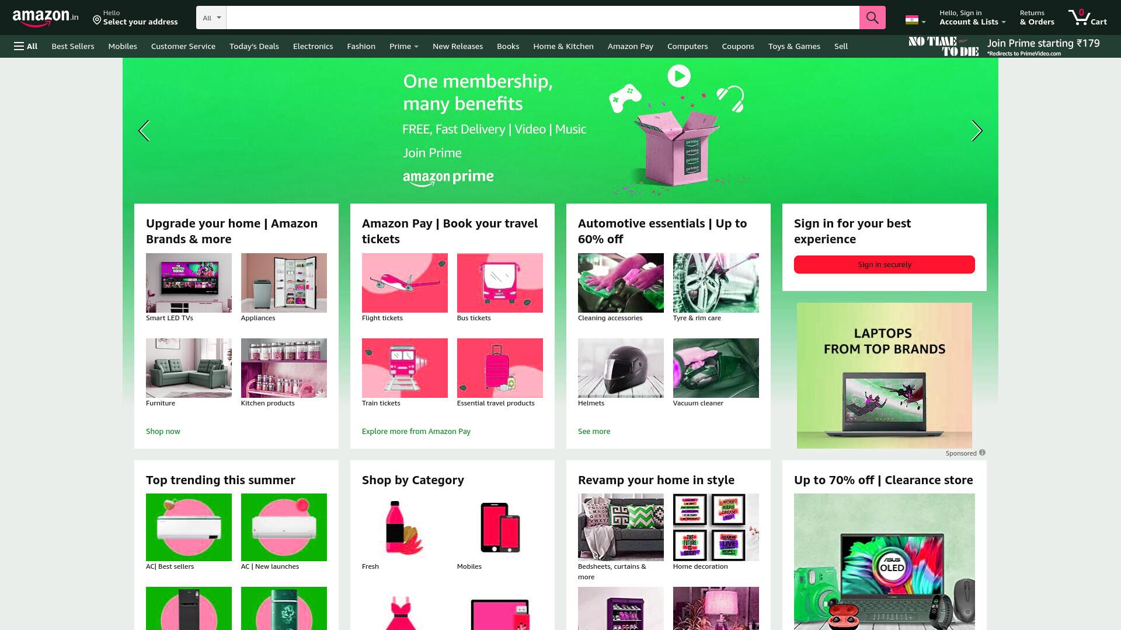Go to next banner slide arrow
The image size is (1121, 630).
click(977, 131)
